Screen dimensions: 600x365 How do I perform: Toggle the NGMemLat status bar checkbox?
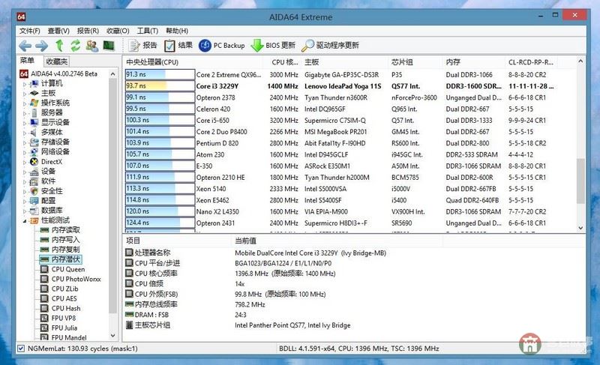(x=21, y=349)
